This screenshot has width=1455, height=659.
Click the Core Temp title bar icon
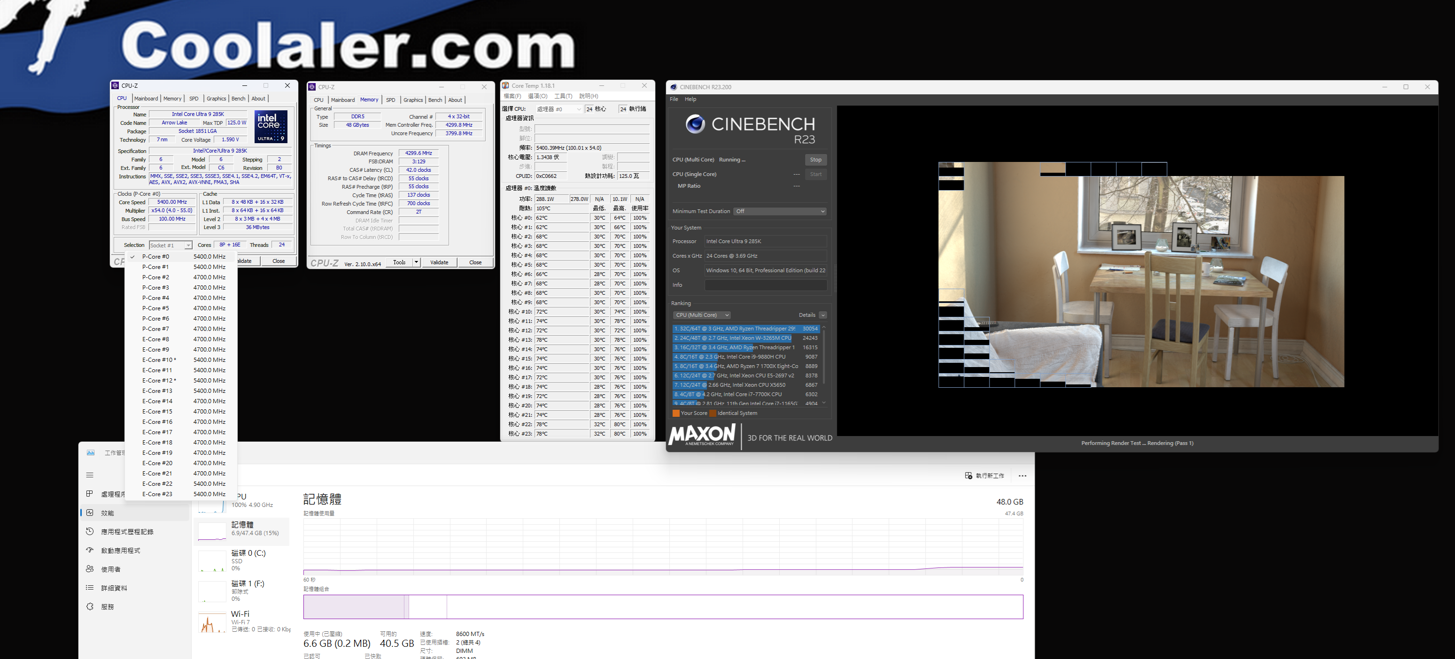click(x=505, y=86)
